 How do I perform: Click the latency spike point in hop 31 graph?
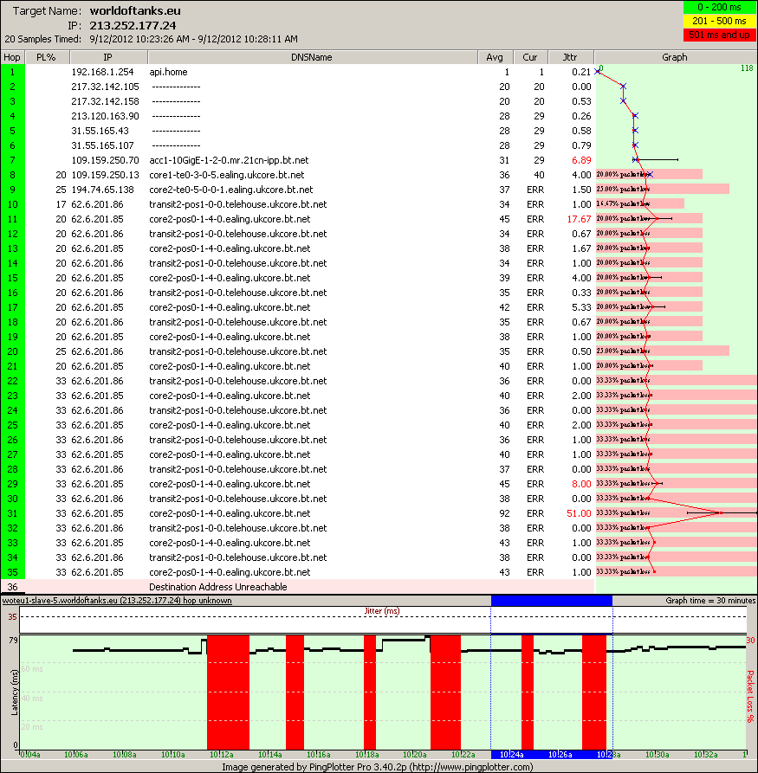[721, 513]
